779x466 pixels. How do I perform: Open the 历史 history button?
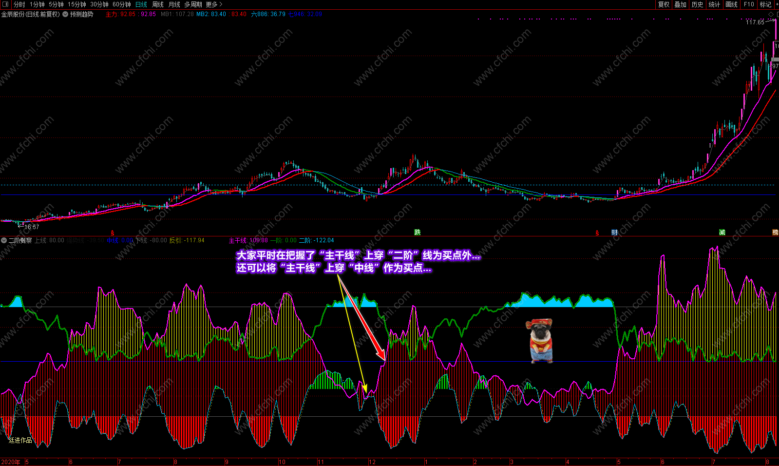(x=697, y=4)
